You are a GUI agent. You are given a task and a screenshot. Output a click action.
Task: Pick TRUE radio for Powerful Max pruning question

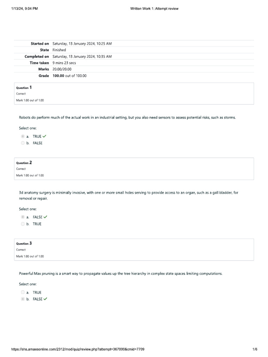(x=23, y=292)
